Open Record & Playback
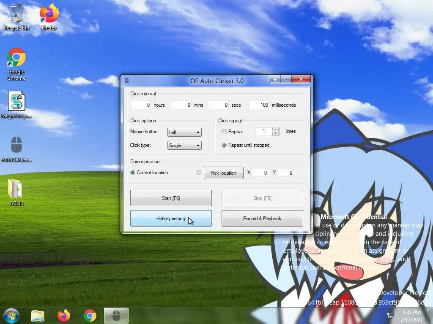Viewport: 433px width, 324px height. [x=262, y=219]
